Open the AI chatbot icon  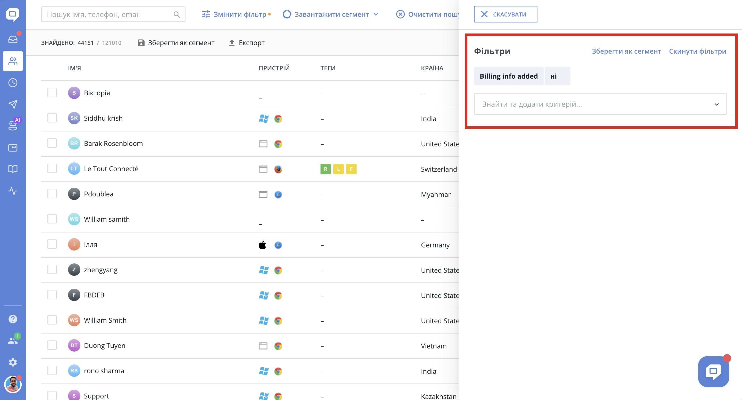[x=13, y=125]
